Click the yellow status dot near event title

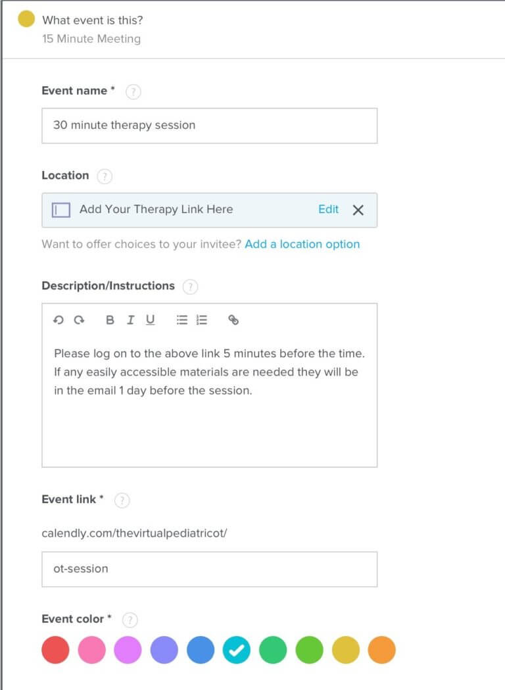click(27, 20)
